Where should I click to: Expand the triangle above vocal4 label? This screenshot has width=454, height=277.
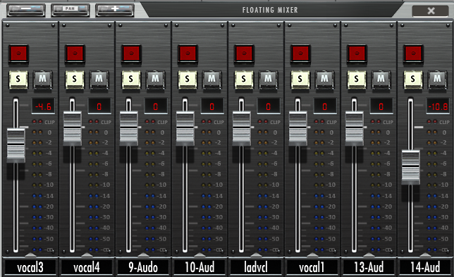[87, 254]
